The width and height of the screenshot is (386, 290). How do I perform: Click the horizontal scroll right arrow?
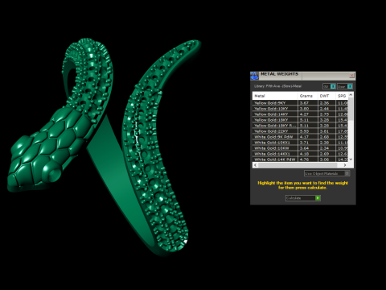(345, 165)
